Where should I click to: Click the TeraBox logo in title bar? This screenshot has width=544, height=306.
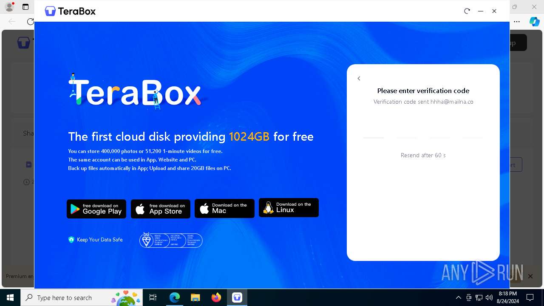tap(70, 11)
